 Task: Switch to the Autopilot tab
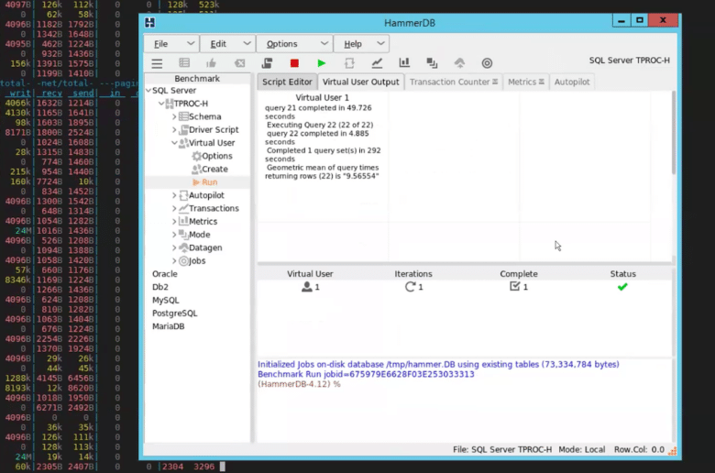(572, 82)
